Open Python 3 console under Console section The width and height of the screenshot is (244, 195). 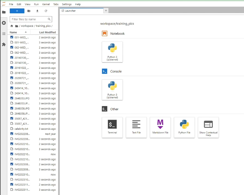coord(112,90)
